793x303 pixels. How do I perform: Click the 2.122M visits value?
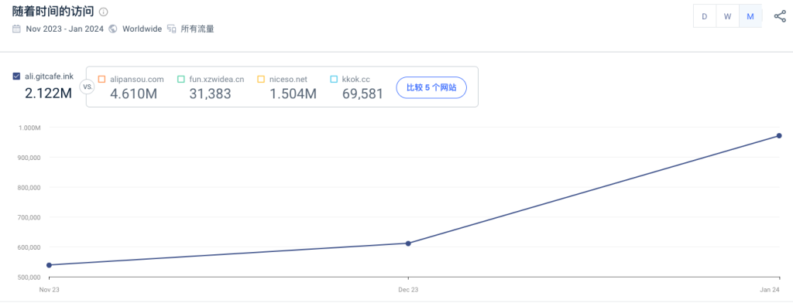49,93
